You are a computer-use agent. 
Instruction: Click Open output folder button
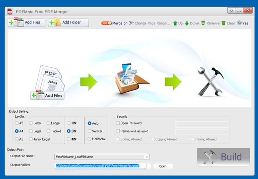tap(163, 166)
